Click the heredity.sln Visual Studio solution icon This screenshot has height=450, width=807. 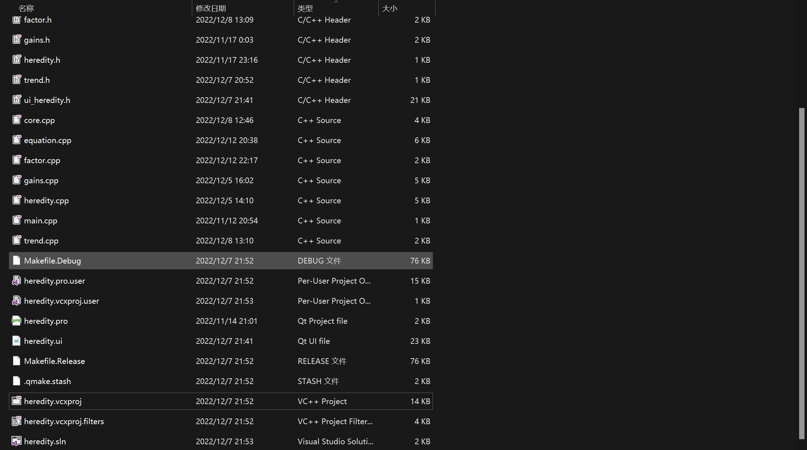[x=16, y=441]
